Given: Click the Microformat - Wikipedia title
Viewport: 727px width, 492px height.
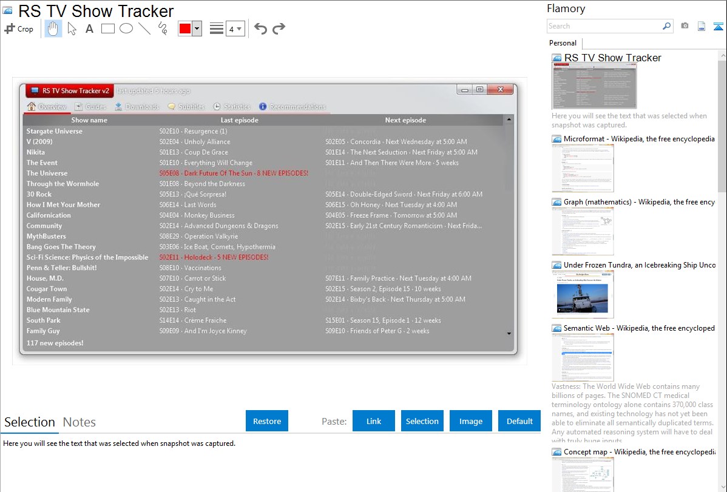Looking at the screenshot, I should tap(639, 139).
